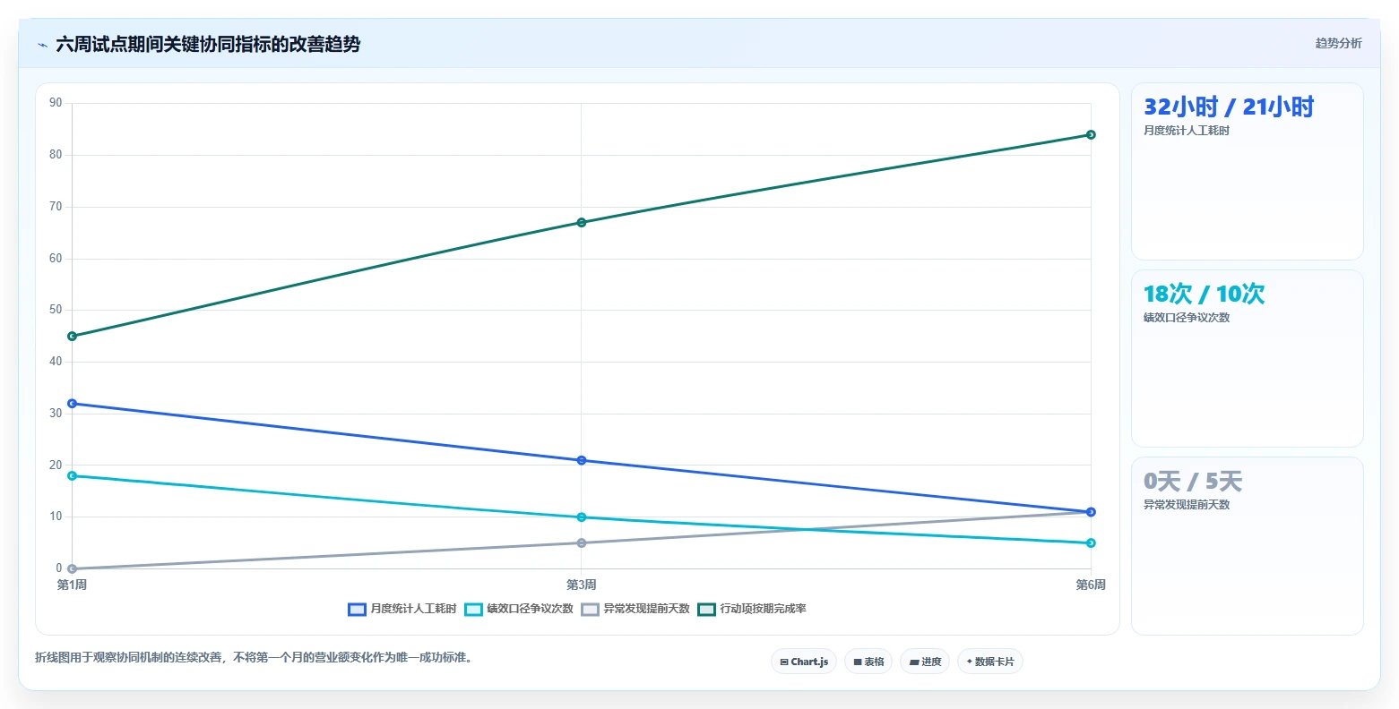The height and width of the screenshot is (709, 1399).
Task: Click the y-axis value 50
Action: (56, 310)
